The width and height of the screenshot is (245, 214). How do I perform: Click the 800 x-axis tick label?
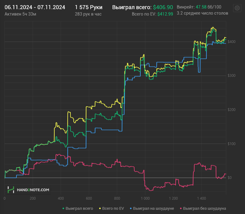pos(117,198)
